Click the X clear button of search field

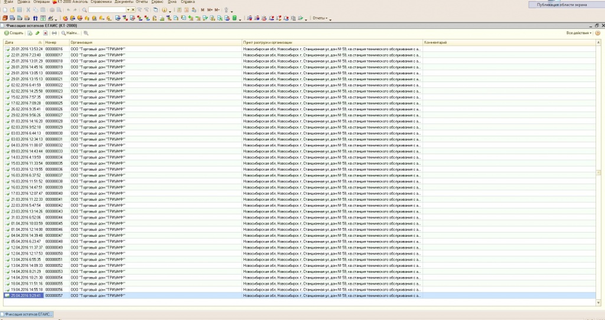[x=133, y=10]
